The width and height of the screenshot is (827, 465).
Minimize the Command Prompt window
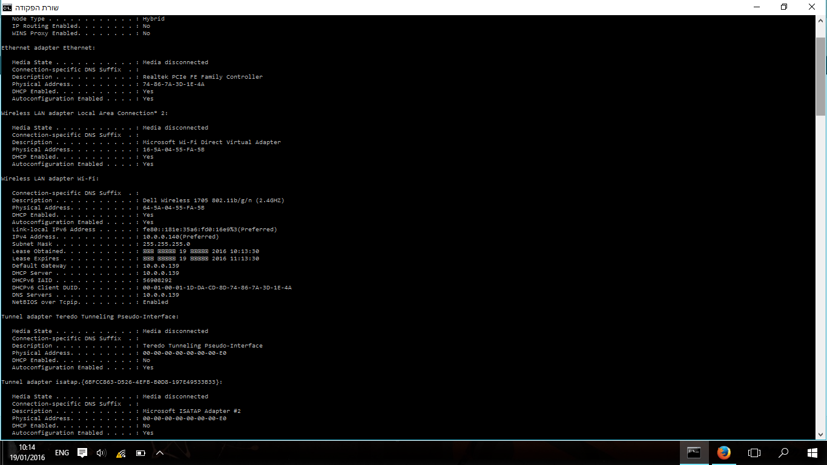point(757,7)
